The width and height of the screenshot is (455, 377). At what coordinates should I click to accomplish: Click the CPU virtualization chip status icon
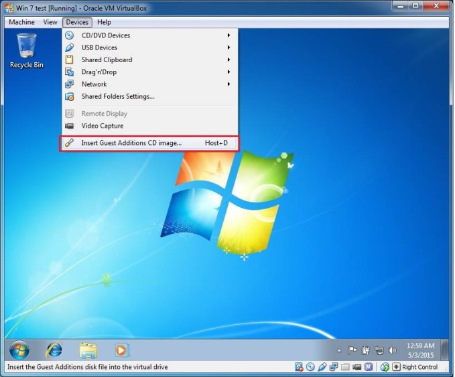point(369,367)
